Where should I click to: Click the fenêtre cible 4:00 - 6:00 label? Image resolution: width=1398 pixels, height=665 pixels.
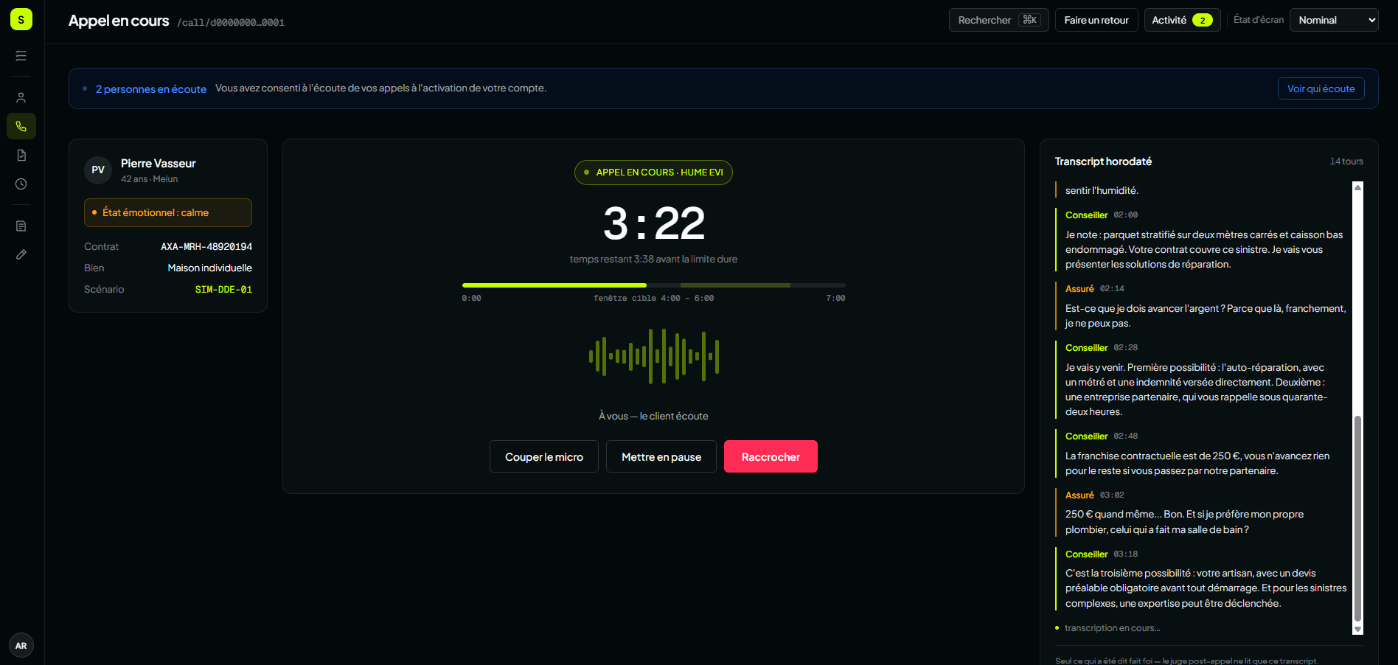click(x=653, y=299)
